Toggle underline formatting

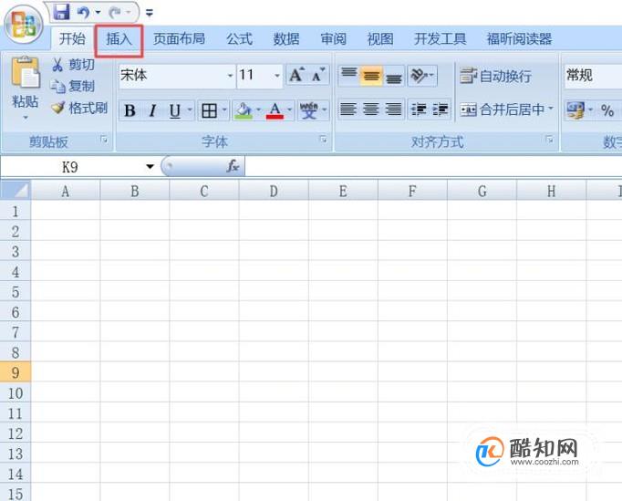pyautogui.click(x=175, y=110)
